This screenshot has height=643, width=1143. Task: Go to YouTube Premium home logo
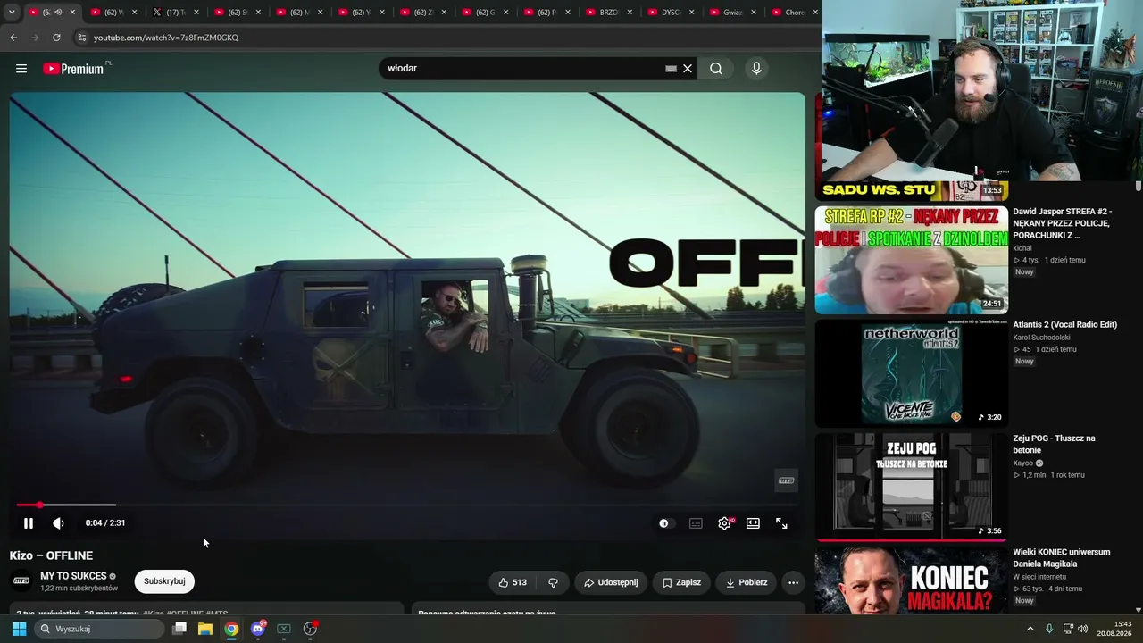click(73, 69)
